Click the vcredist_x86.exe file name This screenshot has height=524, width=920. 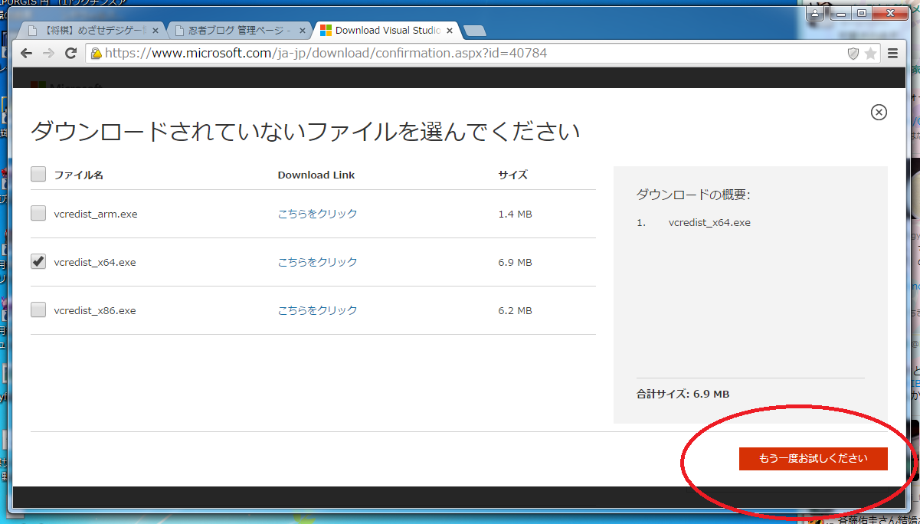95,311
